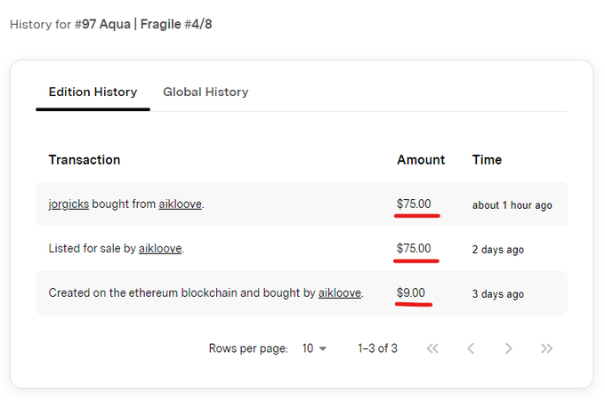
Task: Click the '2 days ago' timestamp
Action: click(497, 250)
